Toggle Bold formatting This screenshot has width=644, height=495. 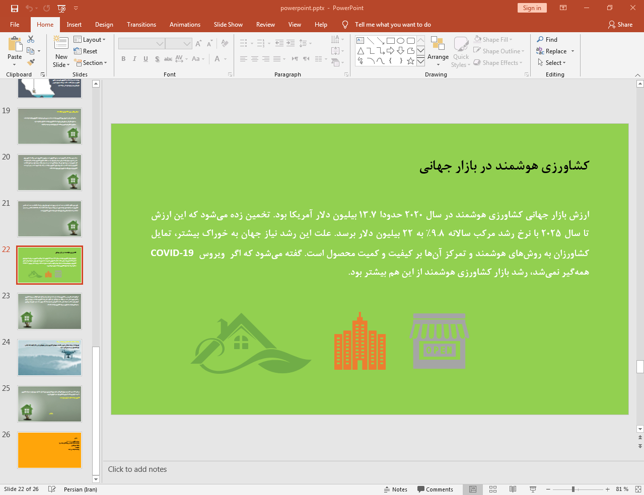coord(123,59)
